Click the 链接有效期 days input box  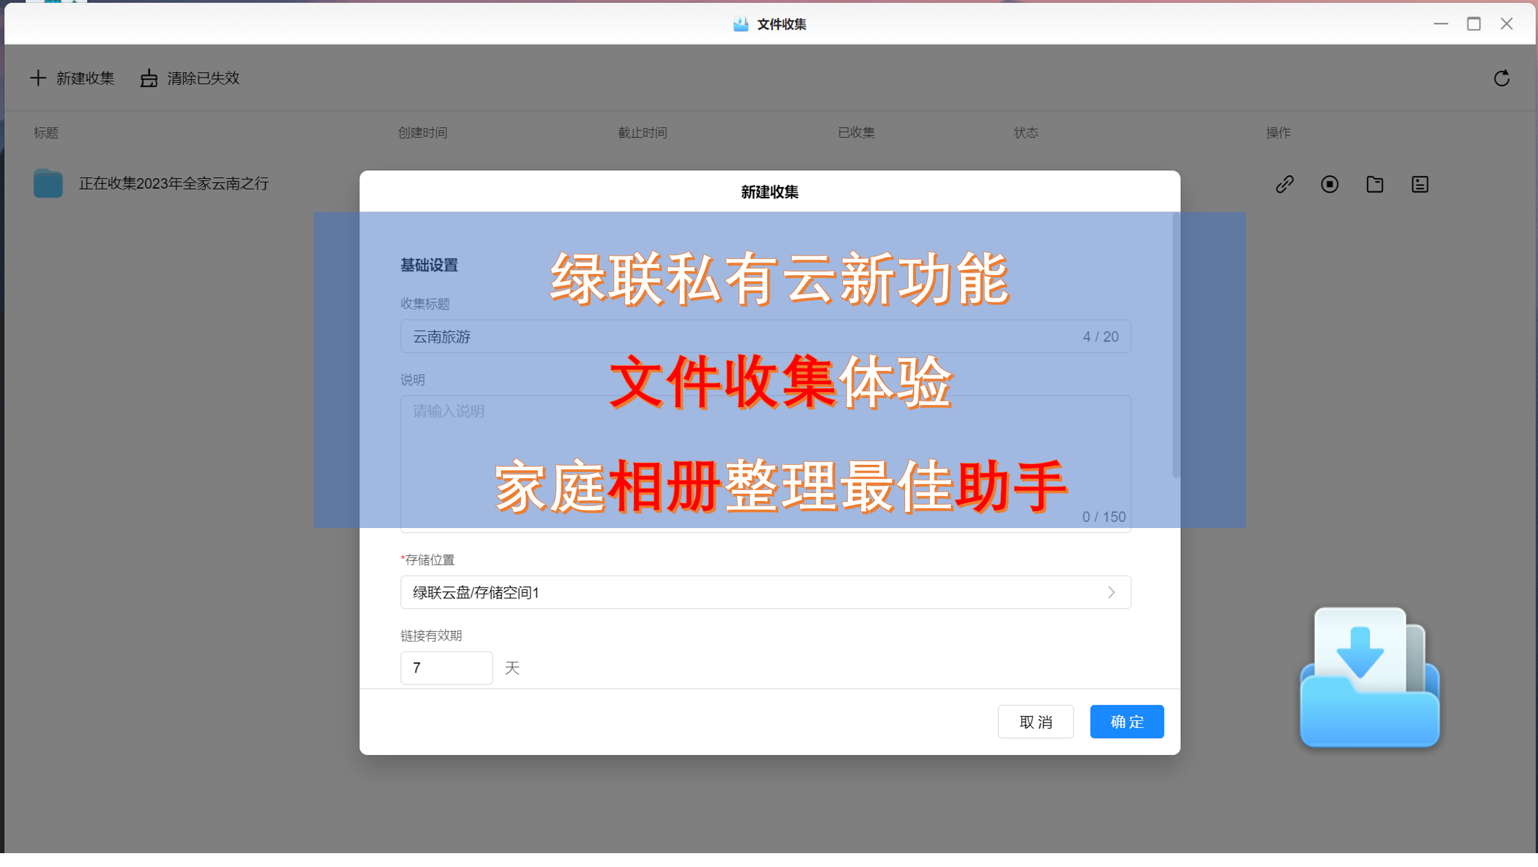(446, 668)
